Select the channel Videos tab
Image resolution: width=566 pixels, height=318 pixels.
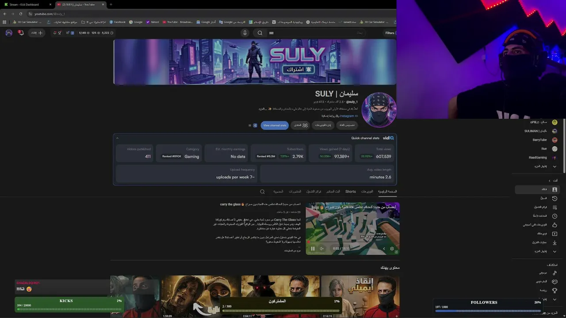(367, 192)
